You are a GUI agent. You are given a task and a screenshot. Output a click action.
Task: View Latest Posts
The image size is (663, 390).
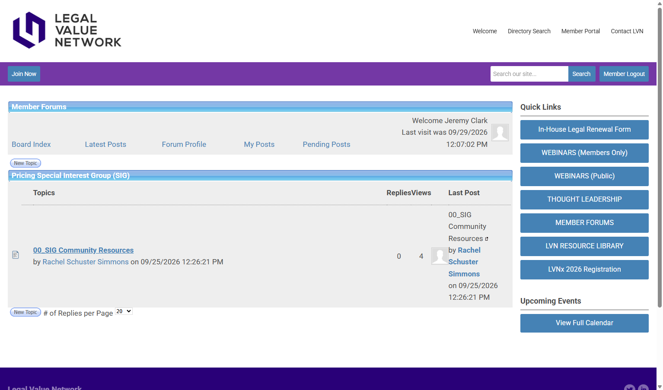click(105, 144)
